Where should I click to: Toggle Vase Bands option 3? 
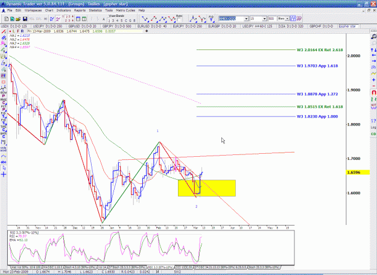point(113,21)
